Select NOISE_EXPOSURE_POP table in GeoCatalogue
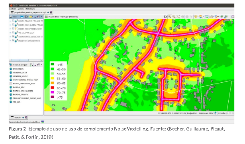245x144 pixels. coord(24,84)
